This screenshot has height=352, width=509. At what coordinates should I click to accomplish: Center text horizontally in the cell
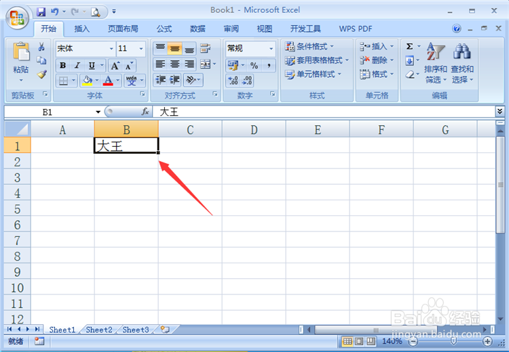pyautogui.click(x=174, y=64)
